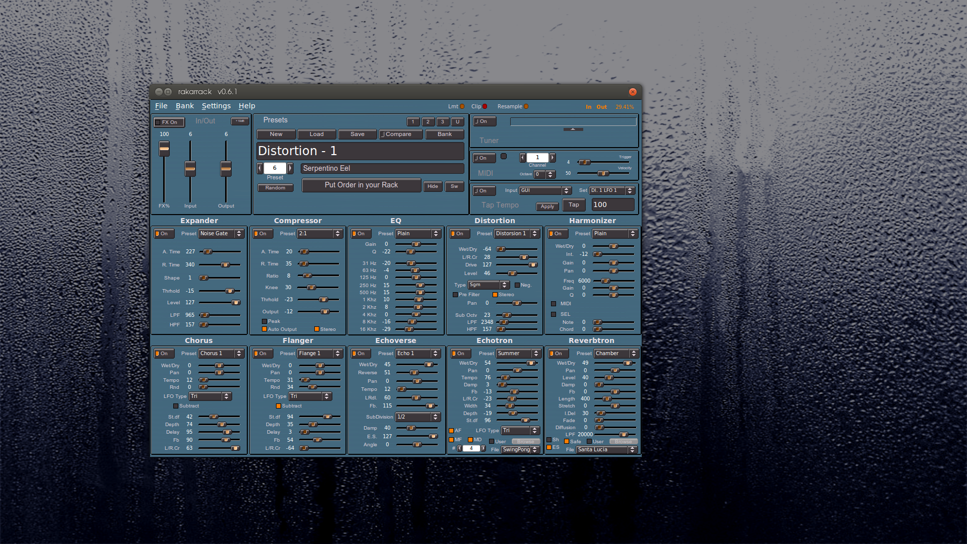Click the Tap button
The image size is (967, 544).
coord(574,205)
